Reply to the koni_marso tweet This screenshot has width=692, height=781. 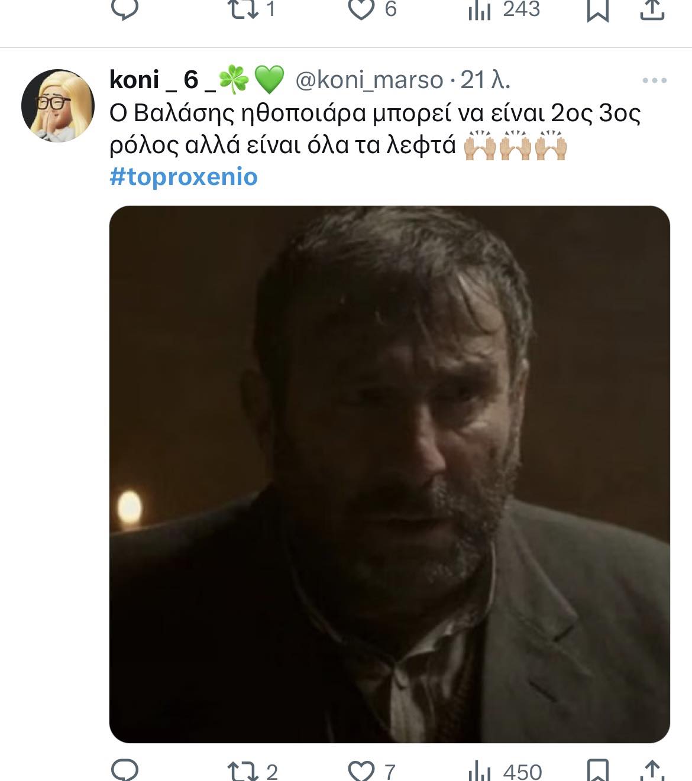pos(125,770)
